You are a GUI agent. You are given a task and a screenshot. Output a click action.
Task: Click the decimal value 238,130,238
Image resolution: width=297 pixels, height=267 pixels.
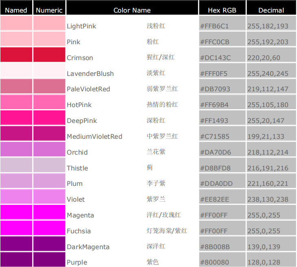[x=268, y=199]
